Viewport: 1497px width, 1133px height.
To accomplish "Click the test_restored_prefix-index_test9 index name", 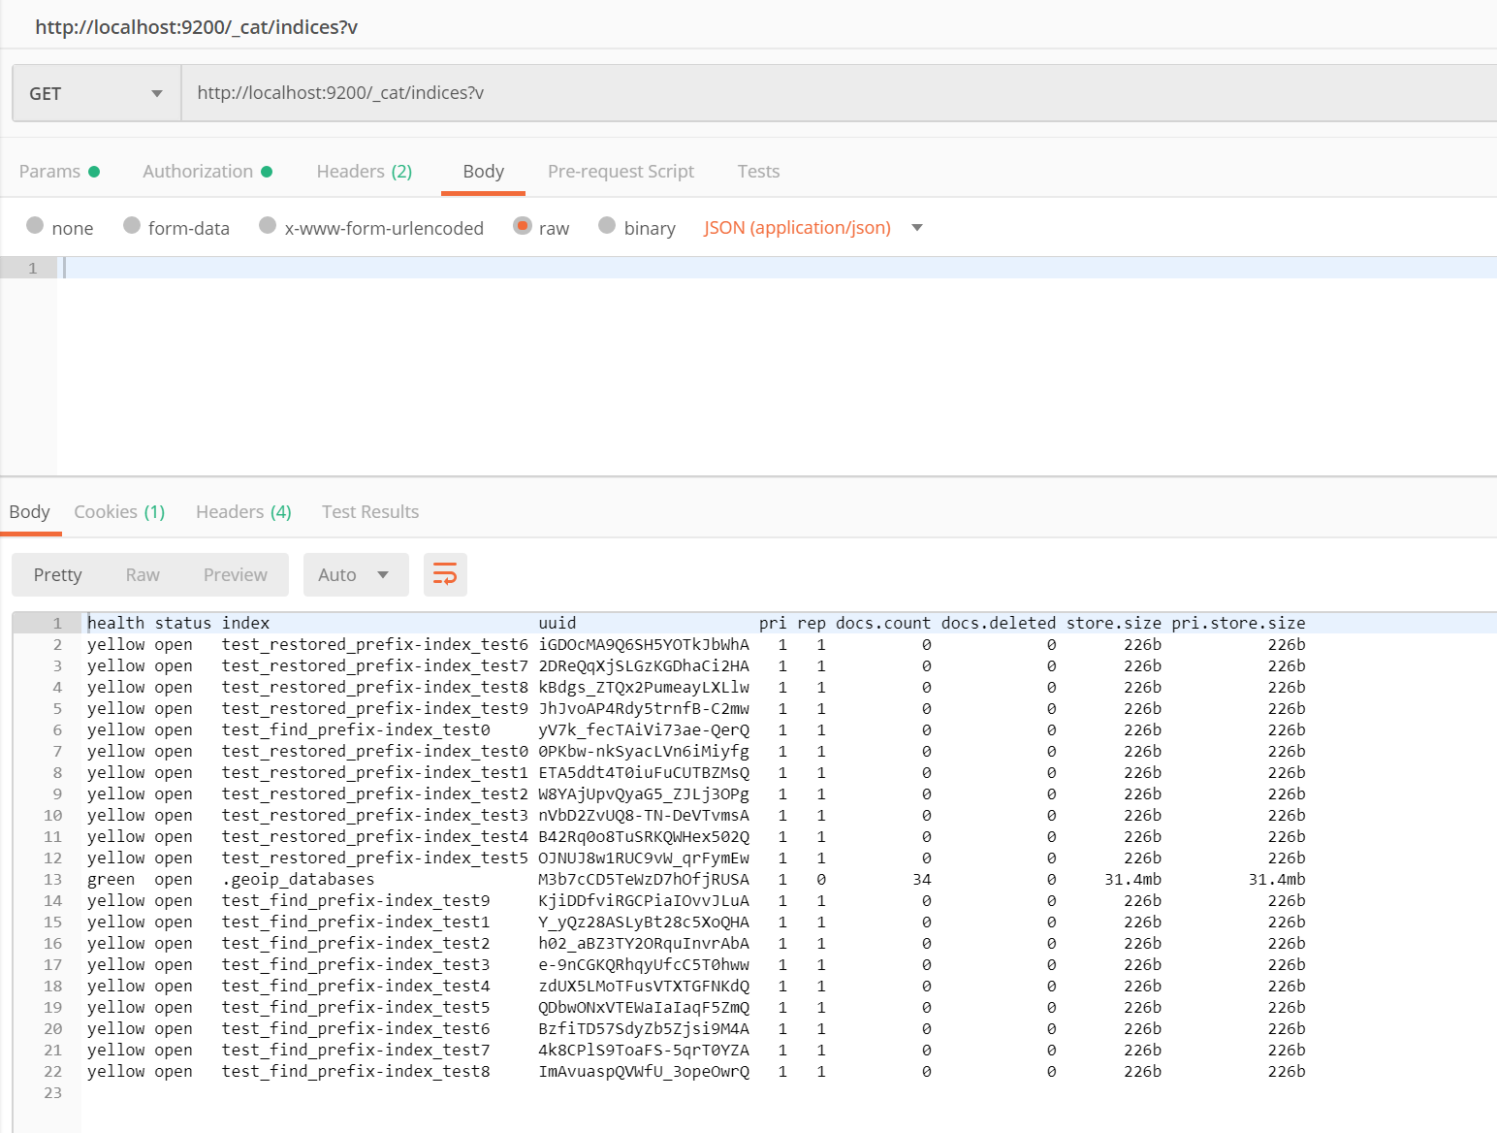I will [x=375, y=708].
